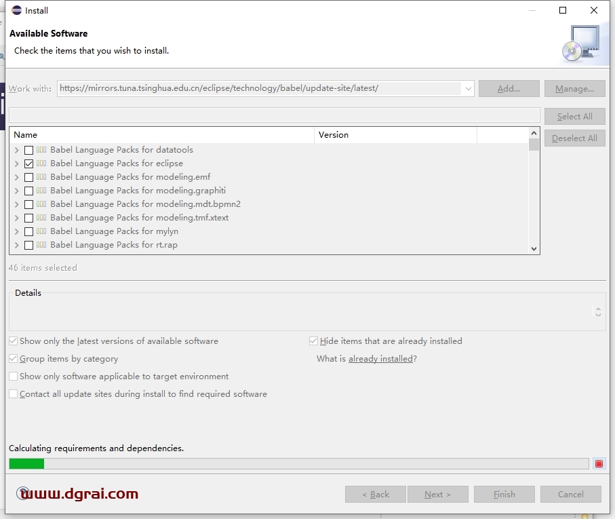
Task: Click the < Back button
Action: pos(376,495)
